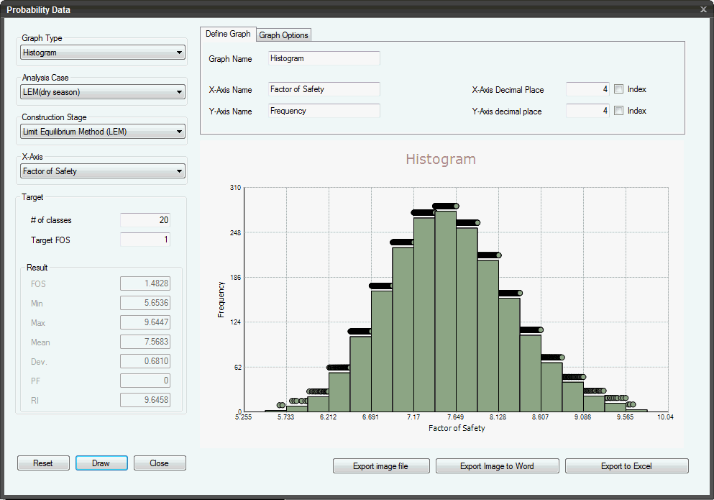
Task: Click the Target FOS input field
Action: 145,240
